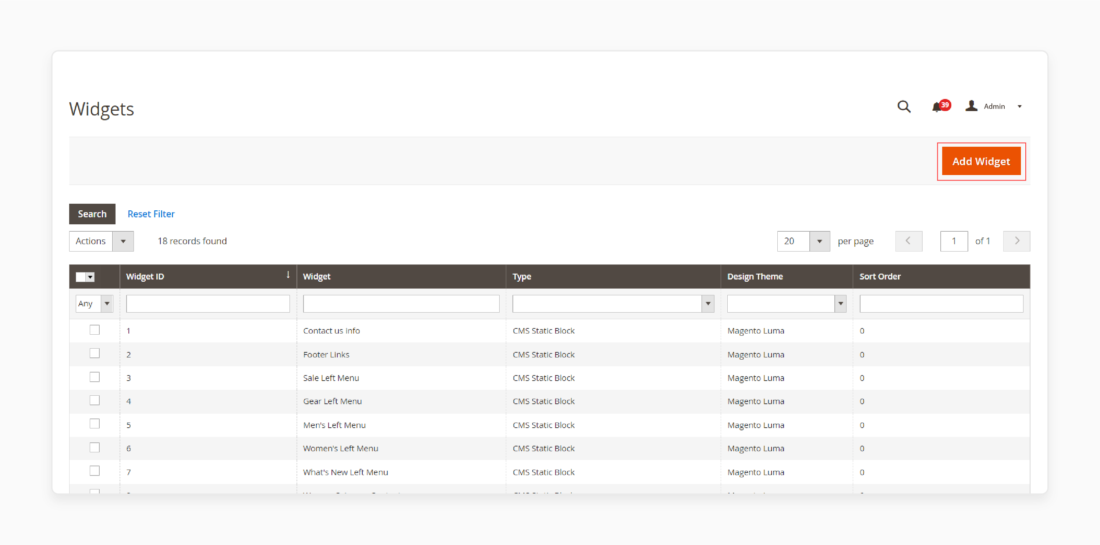The width and height of the screenshot is (1100, 545).
Task: Open the 20 per page dropdown
Action: [x=803, y=241]
